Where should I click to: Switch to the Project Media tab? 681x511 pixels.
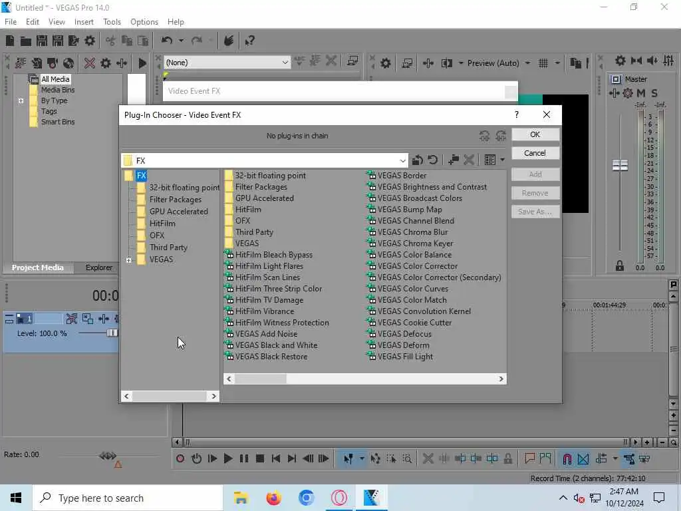[38, 267]
